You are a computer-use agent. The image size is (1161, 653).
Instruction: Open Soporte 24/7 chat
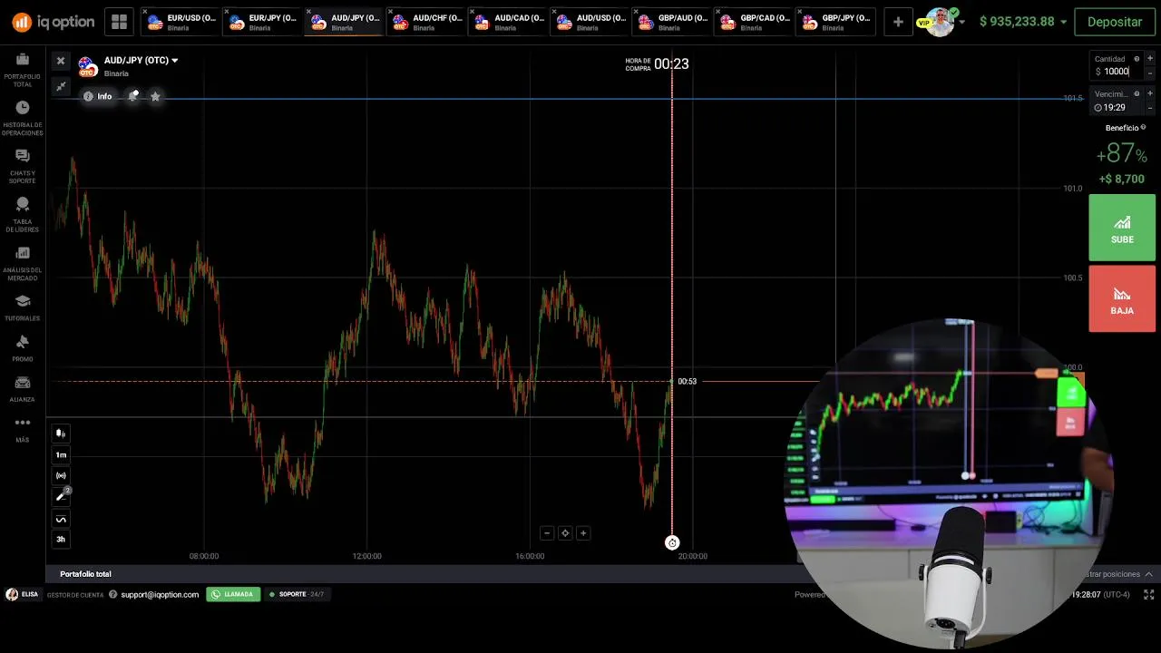pos(297,594)
